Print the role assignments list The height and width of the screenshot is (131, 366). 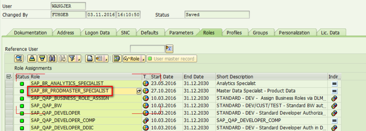(x=90, y=58)
